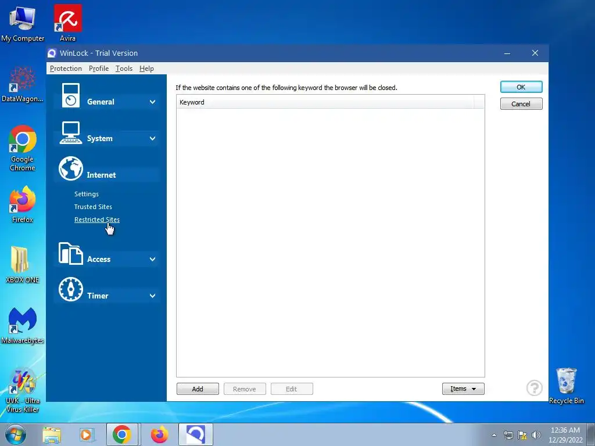Expand the Timer section chevron
This screenshot has height=446, width=595.
pos(153,296)
